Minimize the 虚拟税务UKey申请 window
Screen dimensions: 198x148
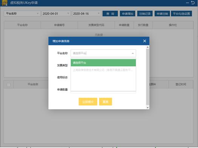[x=187, y=3]
